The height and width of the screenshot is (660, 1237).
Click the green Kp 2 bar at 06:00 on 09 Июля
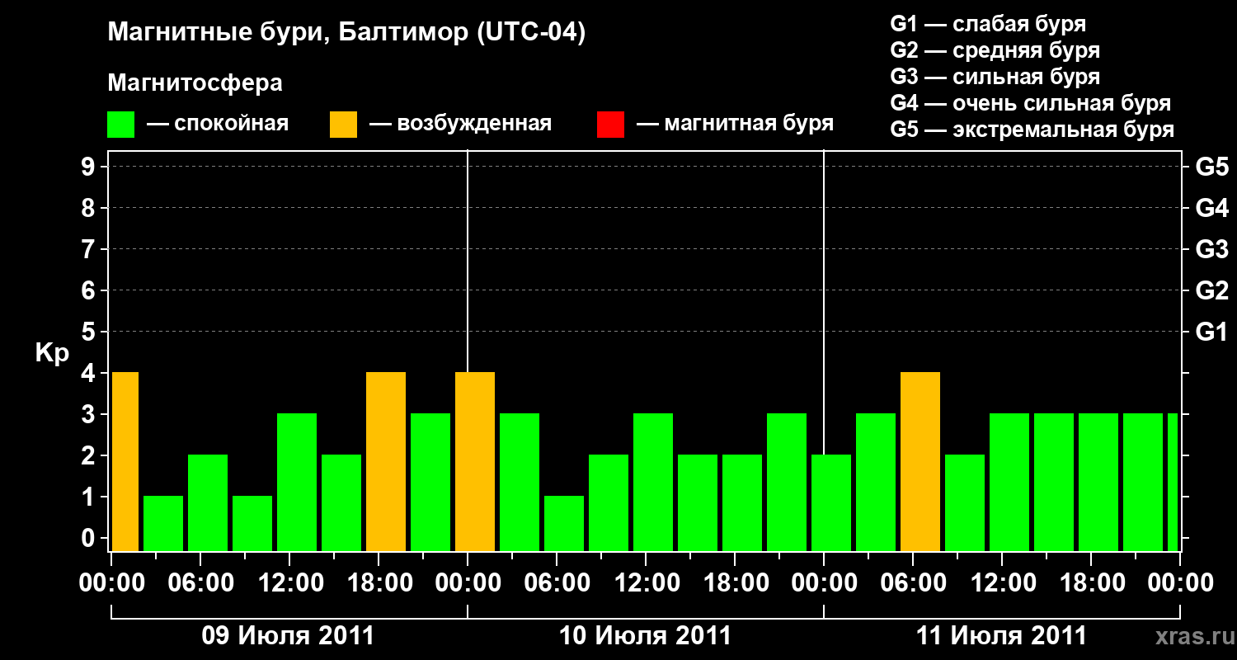coord(208,502)
